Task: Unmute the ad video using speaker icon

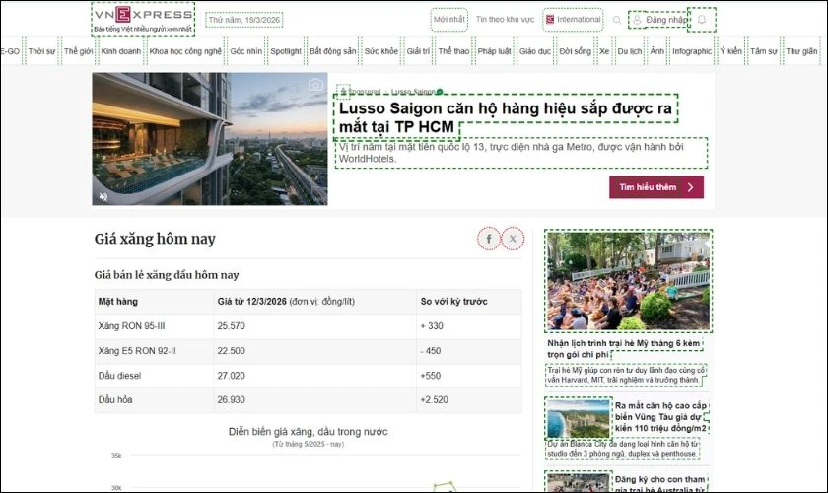Action: tap(102, 196)
